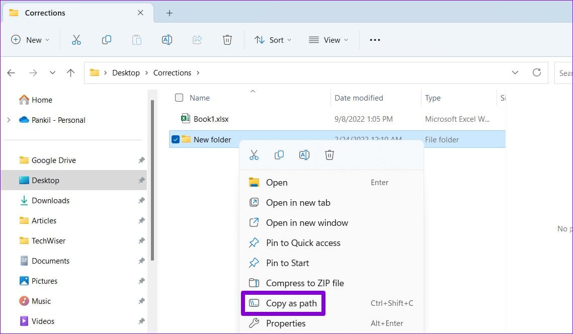Click the Rename icon in the top toolbar
Viewport: 573px width, 334px height.
(167, 40)
